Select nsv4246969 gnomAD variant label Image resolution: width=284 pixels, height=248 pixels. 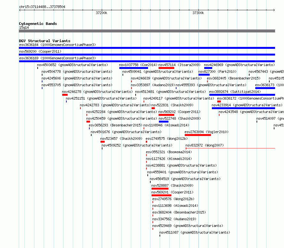239,65
